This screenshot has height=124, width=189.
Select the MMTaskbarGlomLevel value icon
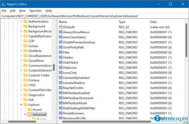click(x=60, y=98)
